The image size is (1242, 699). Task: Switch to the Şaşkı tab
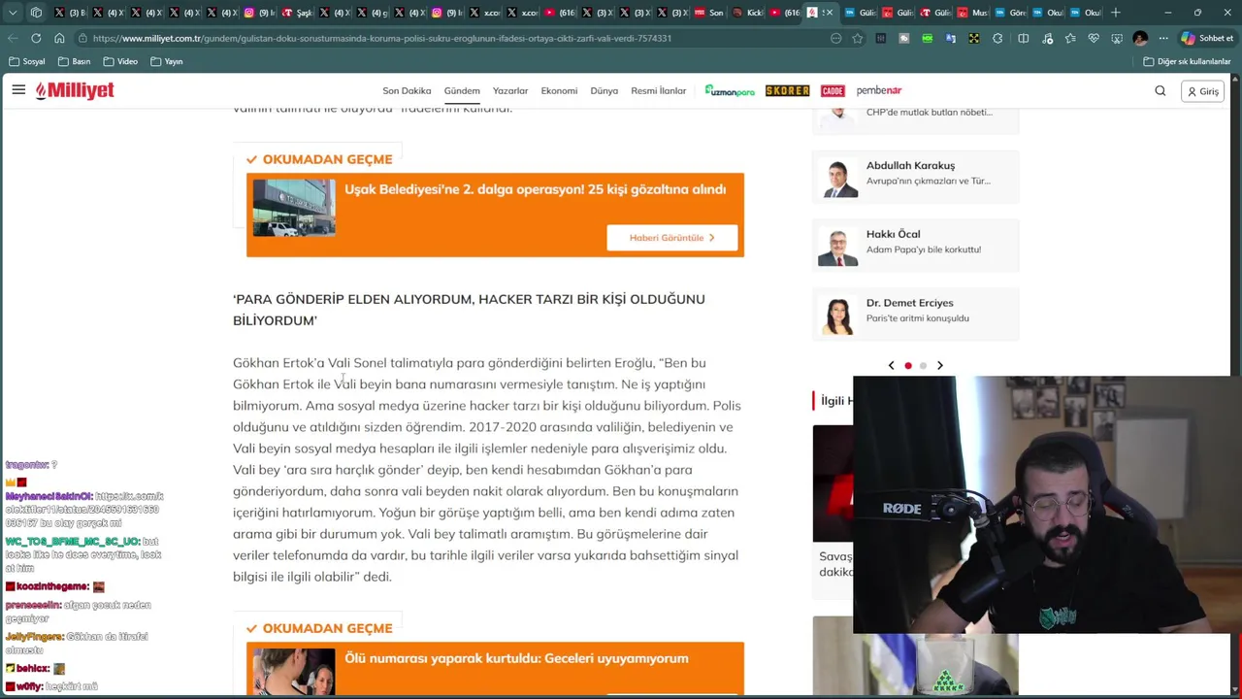[298, 13]
